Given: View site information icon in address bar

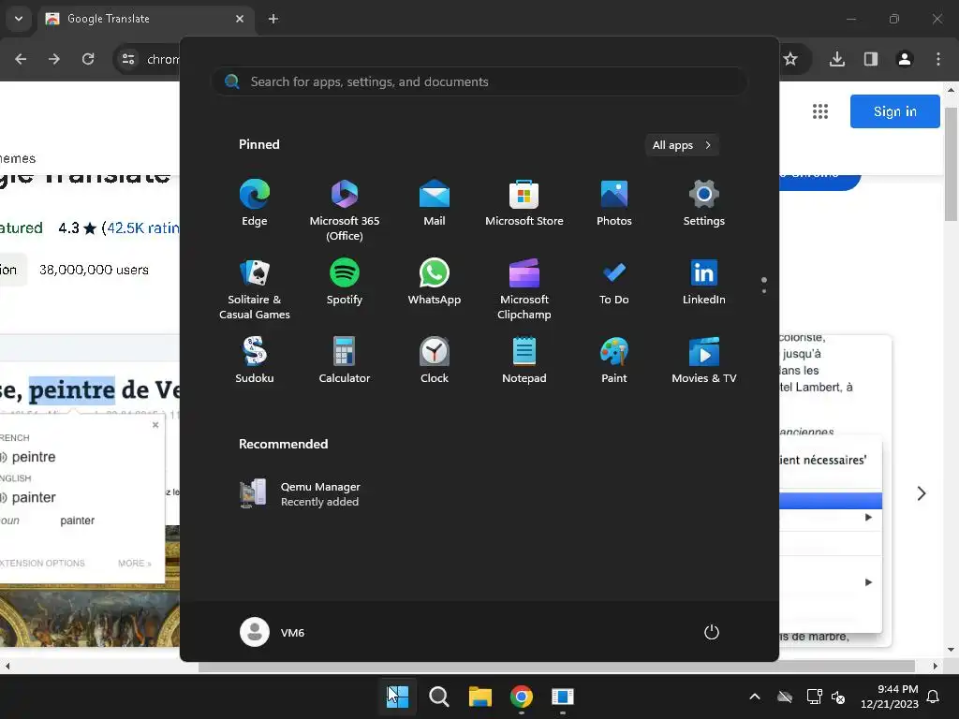Looking at the screenshot, I should click(x=128, y=59).
